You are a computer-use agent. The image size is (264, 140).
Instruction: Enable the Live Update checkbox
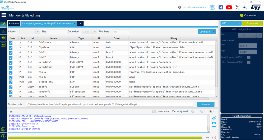pos(154,111)
